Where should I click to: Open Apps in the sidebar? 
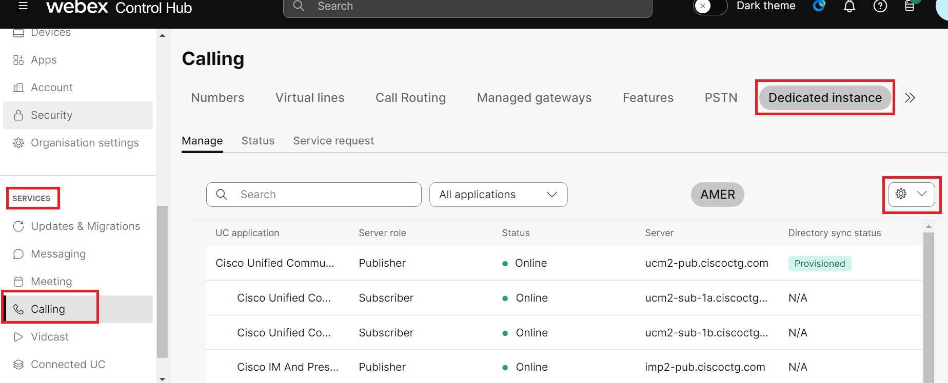click(x=44, y=60)
